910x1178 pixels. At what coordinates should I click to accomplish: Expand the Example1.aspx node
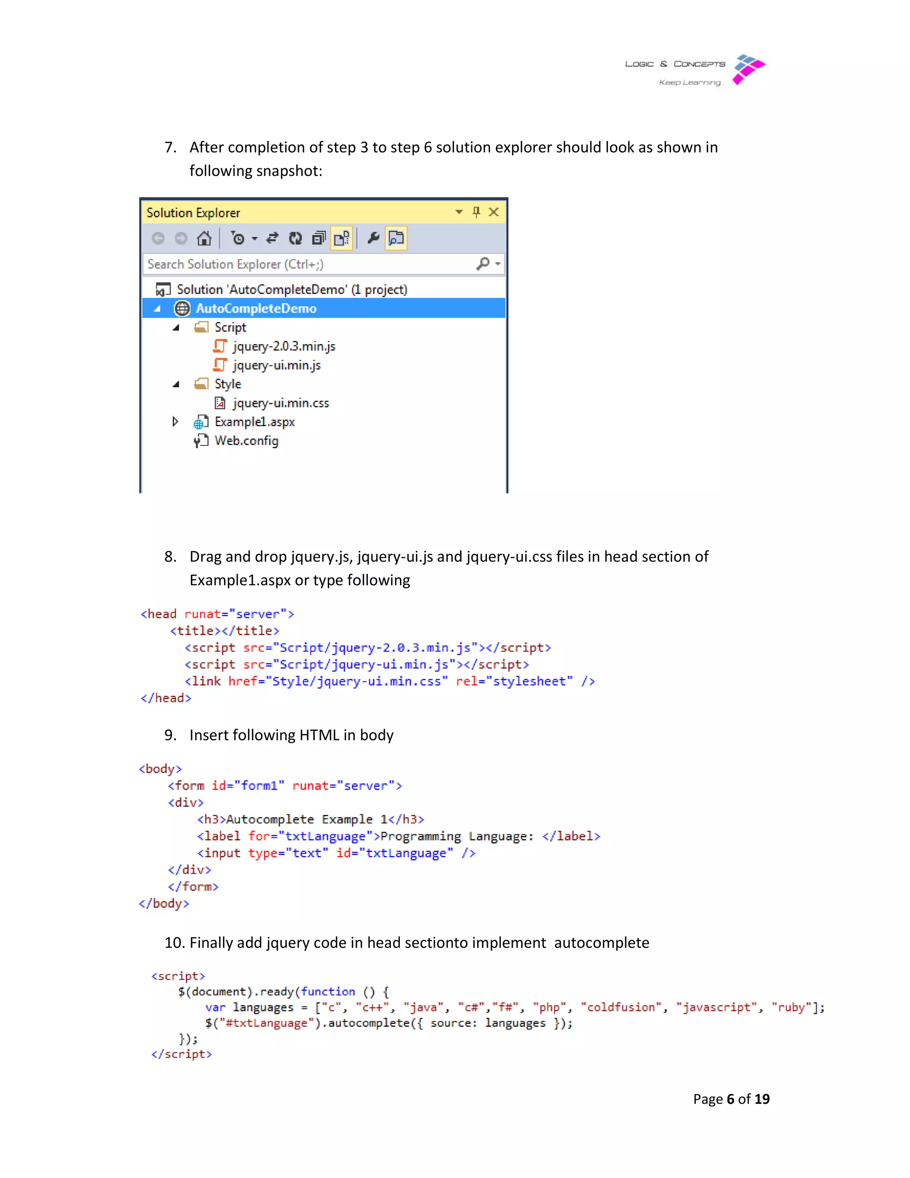coord(175,422)
